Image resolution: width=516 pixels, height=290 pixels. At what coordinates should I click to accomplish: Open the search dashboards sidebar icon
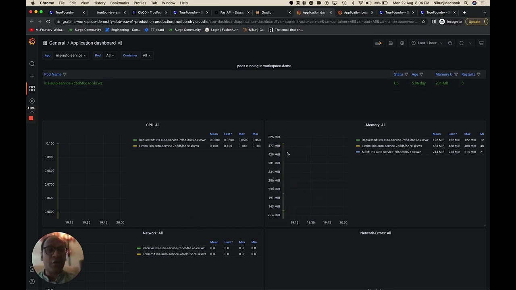point(32,64)
